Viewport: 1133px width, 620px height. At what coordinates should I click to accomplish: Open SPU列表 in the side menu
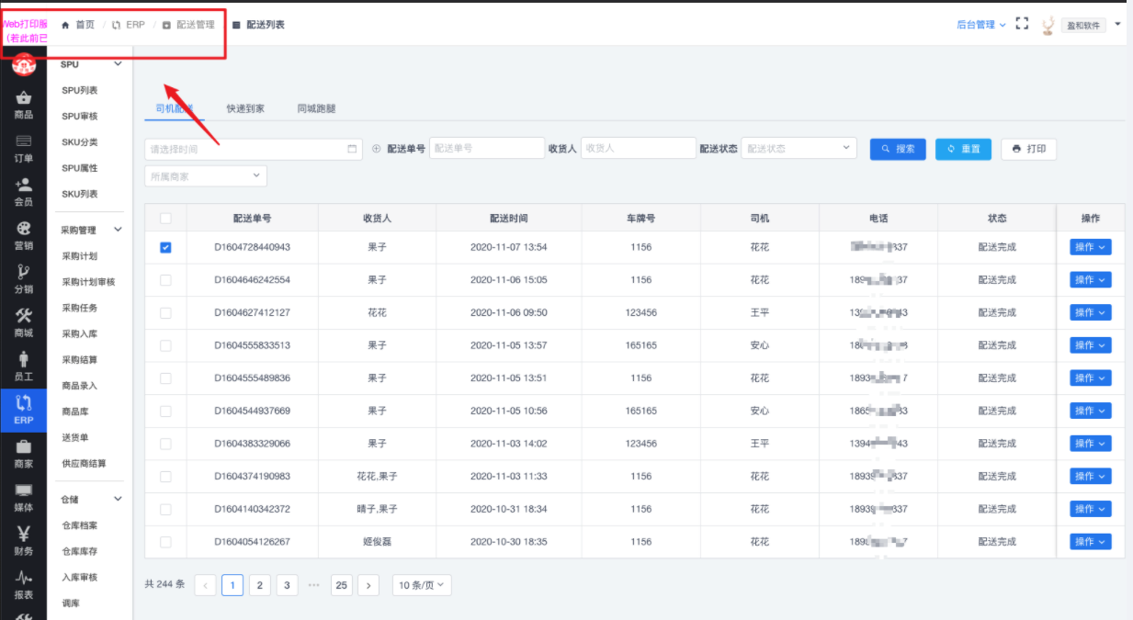tap(79, 91)
